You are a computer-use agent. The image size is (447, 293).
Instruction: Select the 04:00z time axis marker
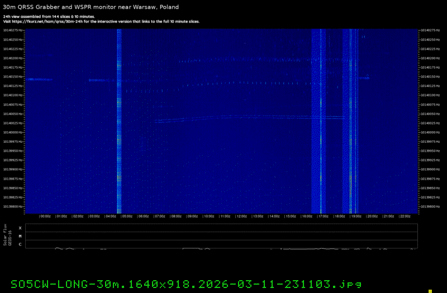tap(111, 216)
